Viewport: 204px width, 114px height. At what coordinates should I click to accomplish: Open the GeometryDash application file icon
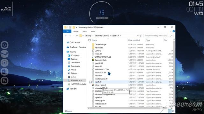coord(93,60)
